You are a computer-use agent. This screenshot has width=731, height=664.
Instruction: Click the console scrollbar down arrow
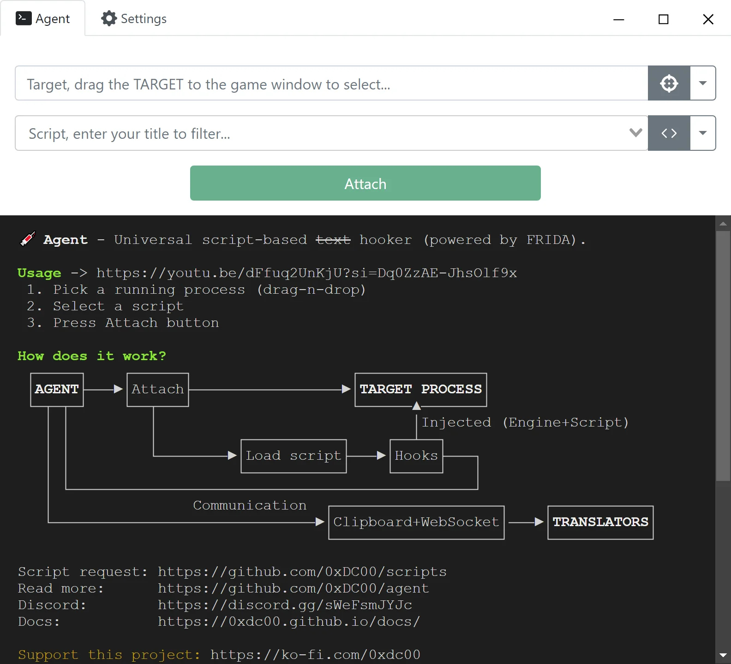point(723,655)
